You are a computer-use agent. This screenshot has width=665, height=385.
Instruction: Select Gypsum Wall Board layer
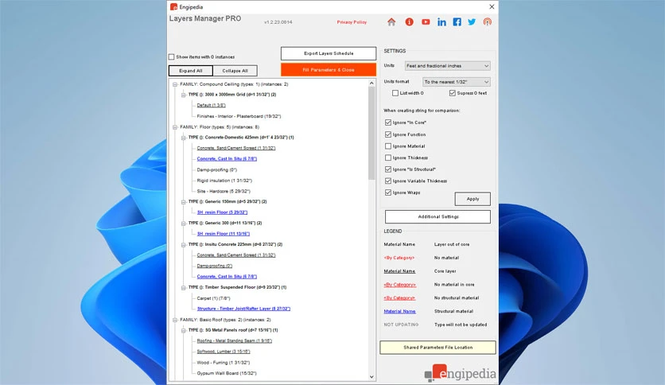pos(227,373)
